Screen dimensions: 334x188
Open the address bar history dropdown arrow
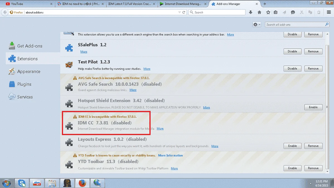(x=179, y=12)
